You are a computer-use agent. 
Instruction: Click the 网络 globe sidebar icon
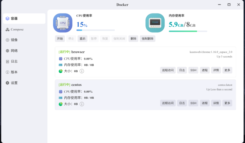pos(7,51)
